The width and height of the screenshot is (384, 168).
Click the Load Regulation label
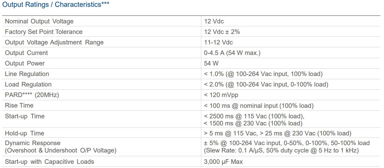(x=28, y=84)
